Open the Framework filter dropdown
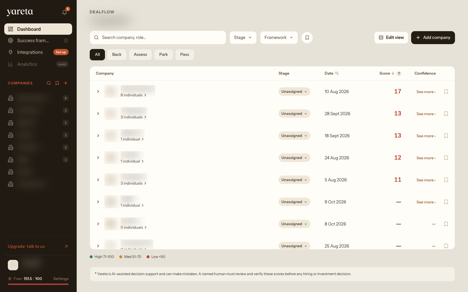Image resolution: width=468 pixels, height=292 pixels. [279, 38]
